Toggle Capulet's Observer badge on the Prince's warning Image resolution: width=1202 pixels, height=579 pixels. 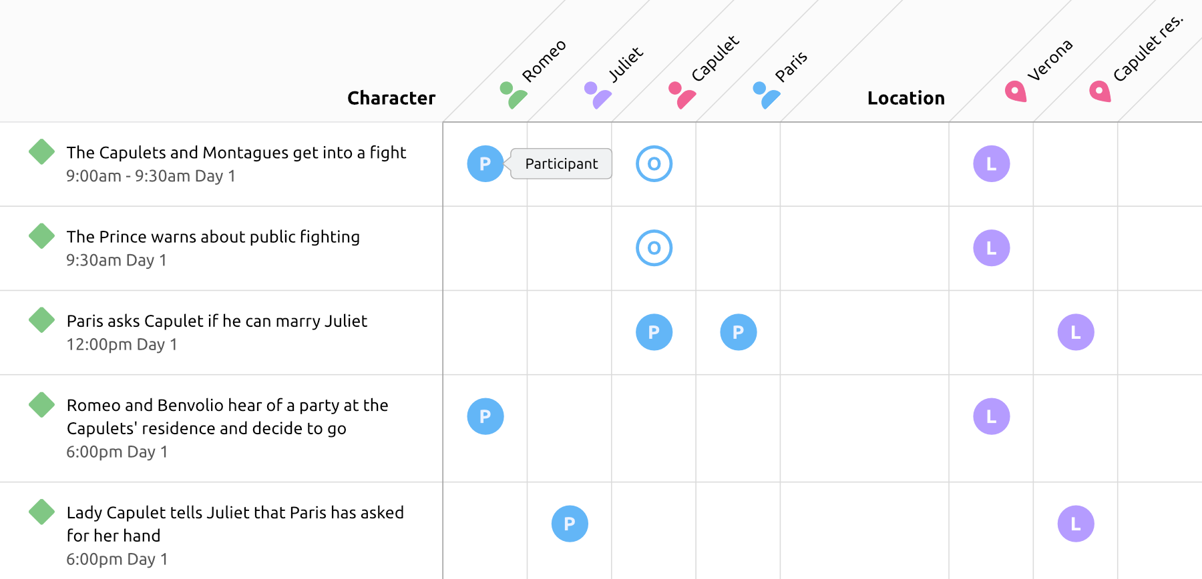pos(654,247)
